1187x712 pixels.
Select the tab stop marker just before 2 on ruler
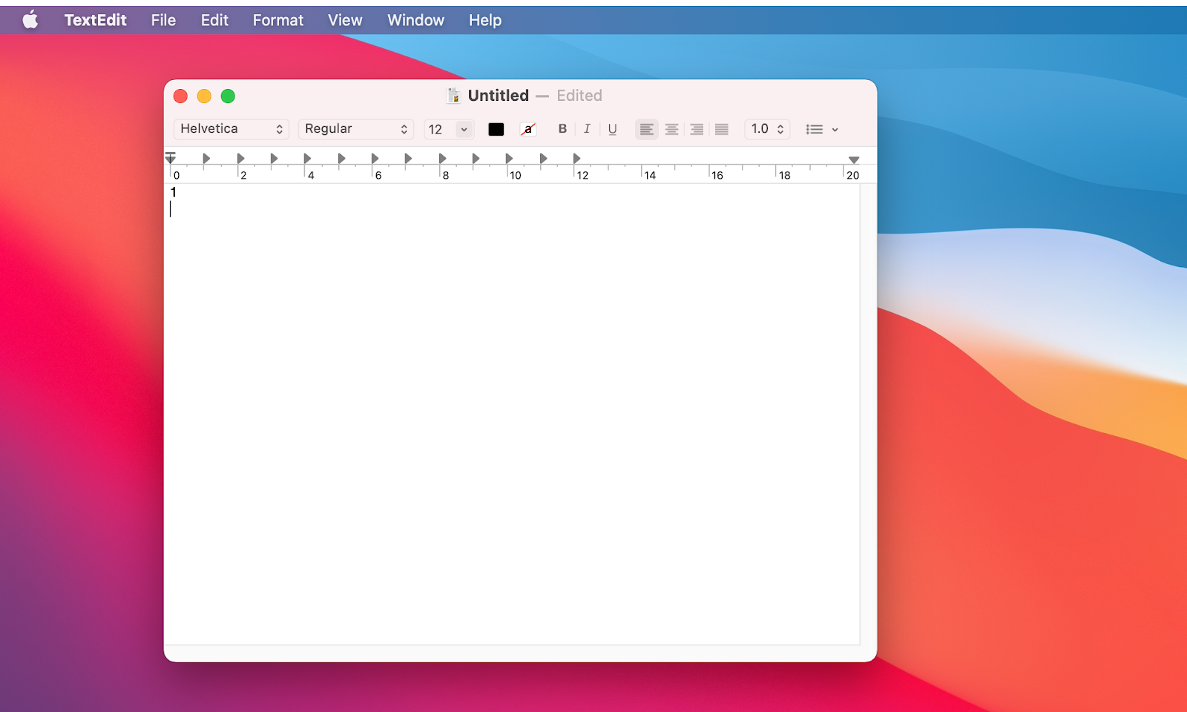point(206,158)
